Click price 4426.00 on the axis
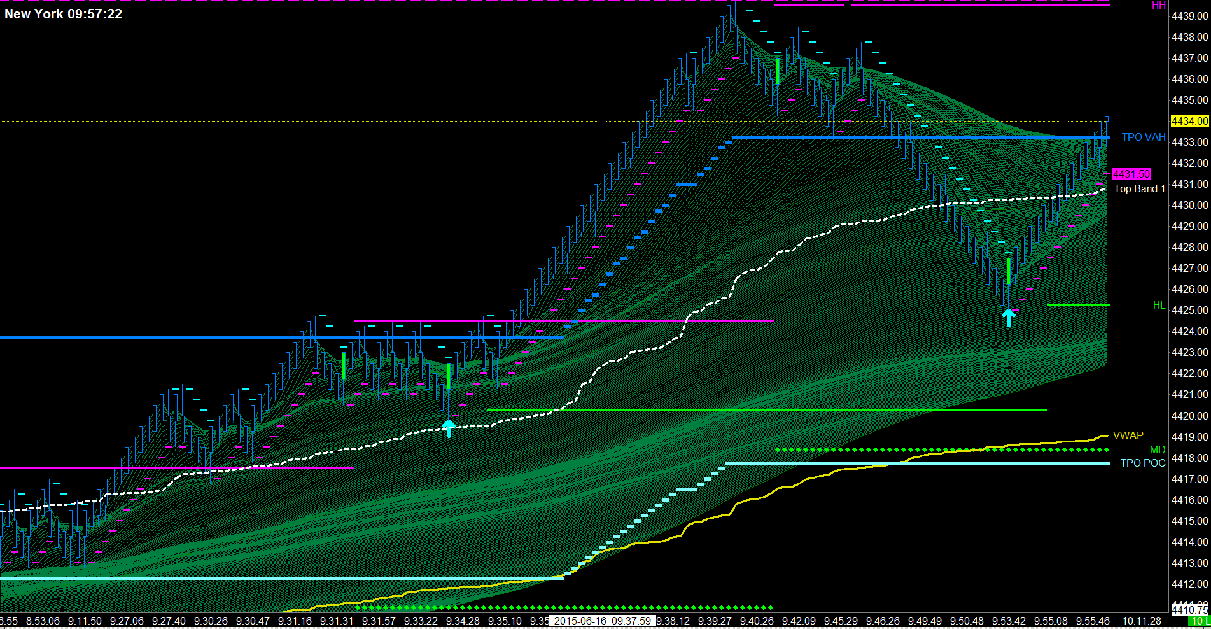1211x629 pixels. (1189, 289)
